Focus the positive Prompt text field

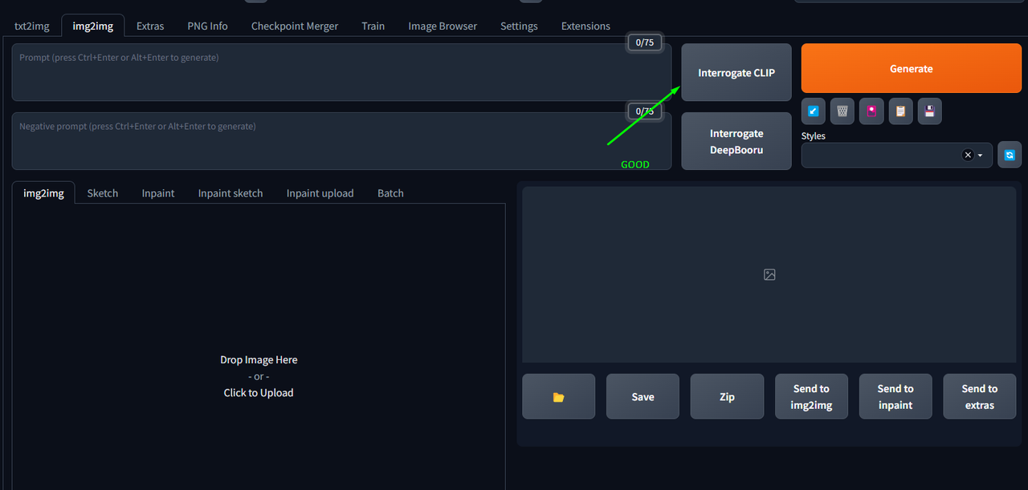pyautogui.click(x=341, y=72)
